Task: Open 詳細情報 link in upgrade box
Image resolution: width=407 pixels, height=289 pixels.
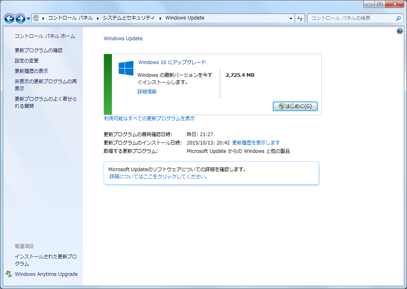Action: click(147, 92)
